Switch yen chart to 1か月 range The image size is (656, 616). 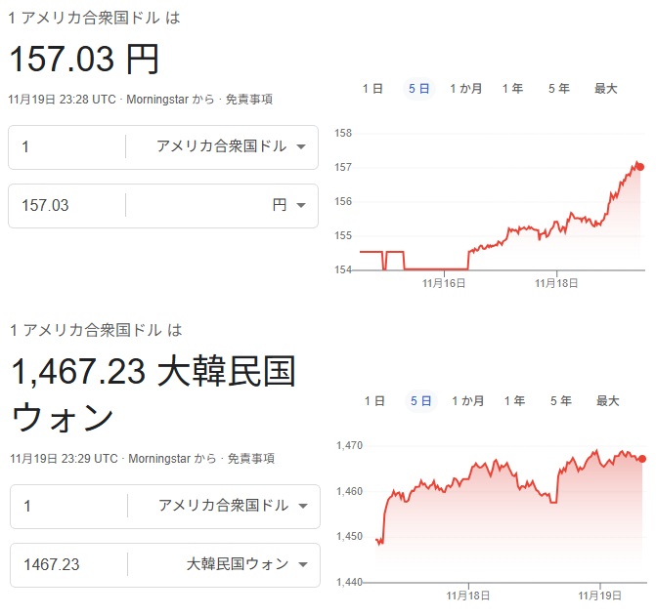(466, 88)
